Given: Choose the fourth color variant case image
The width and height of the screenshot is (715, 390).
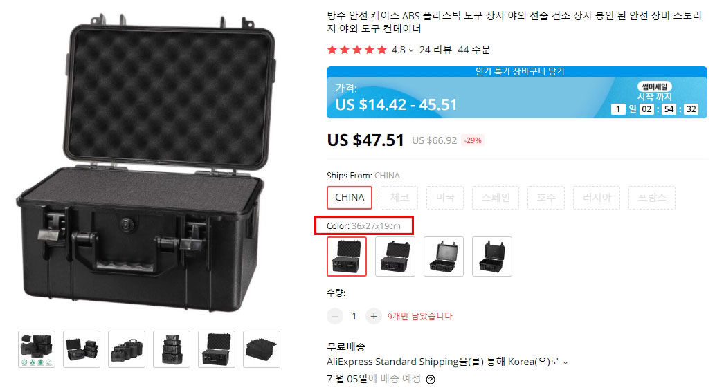Looking at the screenshot, I should [x=492, y=257].
